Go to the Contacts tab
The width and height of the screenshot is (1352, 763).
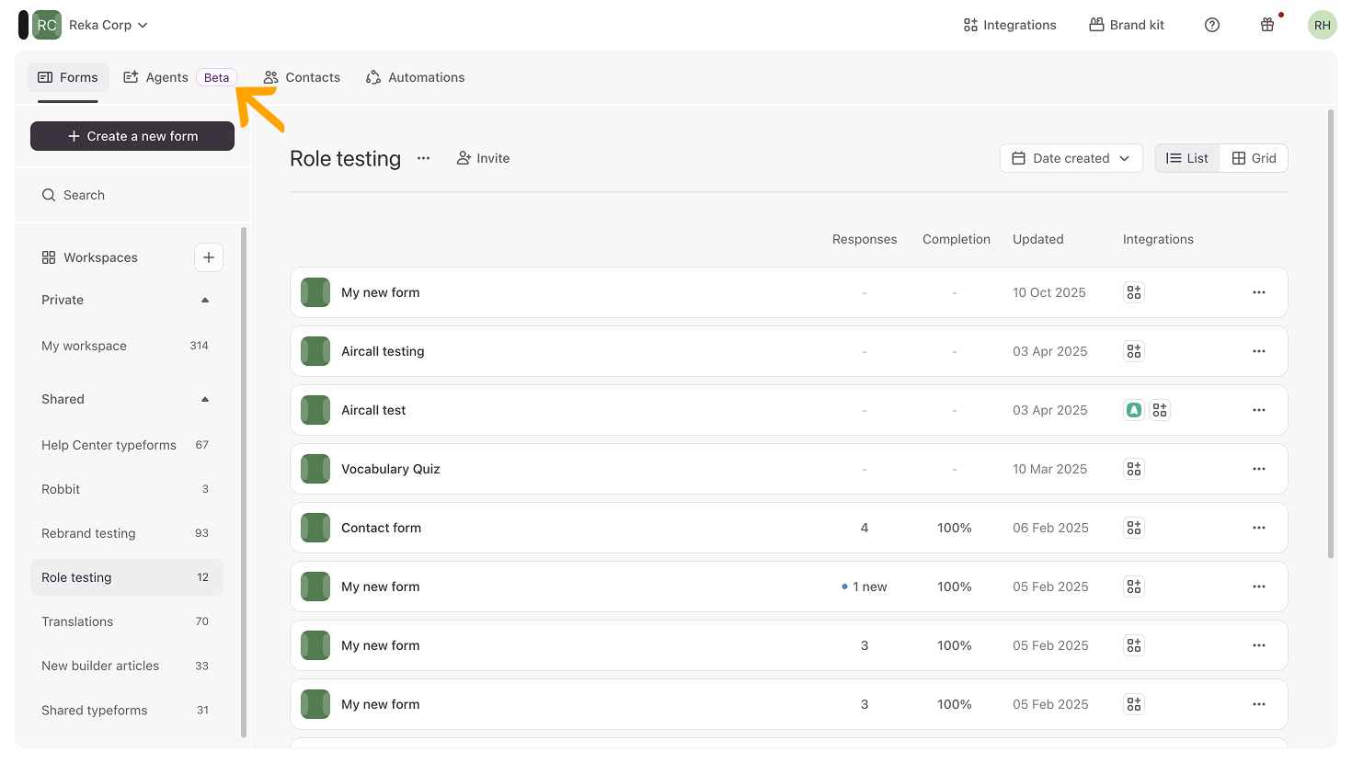click(x=302, y=77)
